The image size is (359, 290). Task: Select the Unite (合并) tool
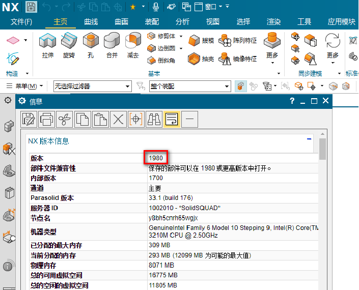click(x=112, y=45)
